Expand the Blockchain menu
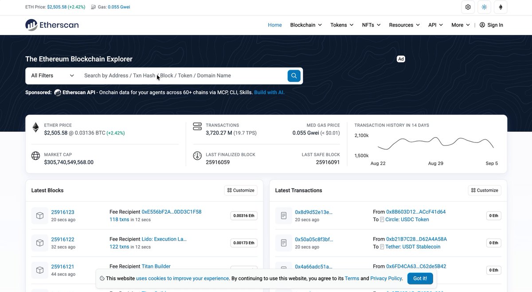This screenshot has height=292, width=532. 306,25
